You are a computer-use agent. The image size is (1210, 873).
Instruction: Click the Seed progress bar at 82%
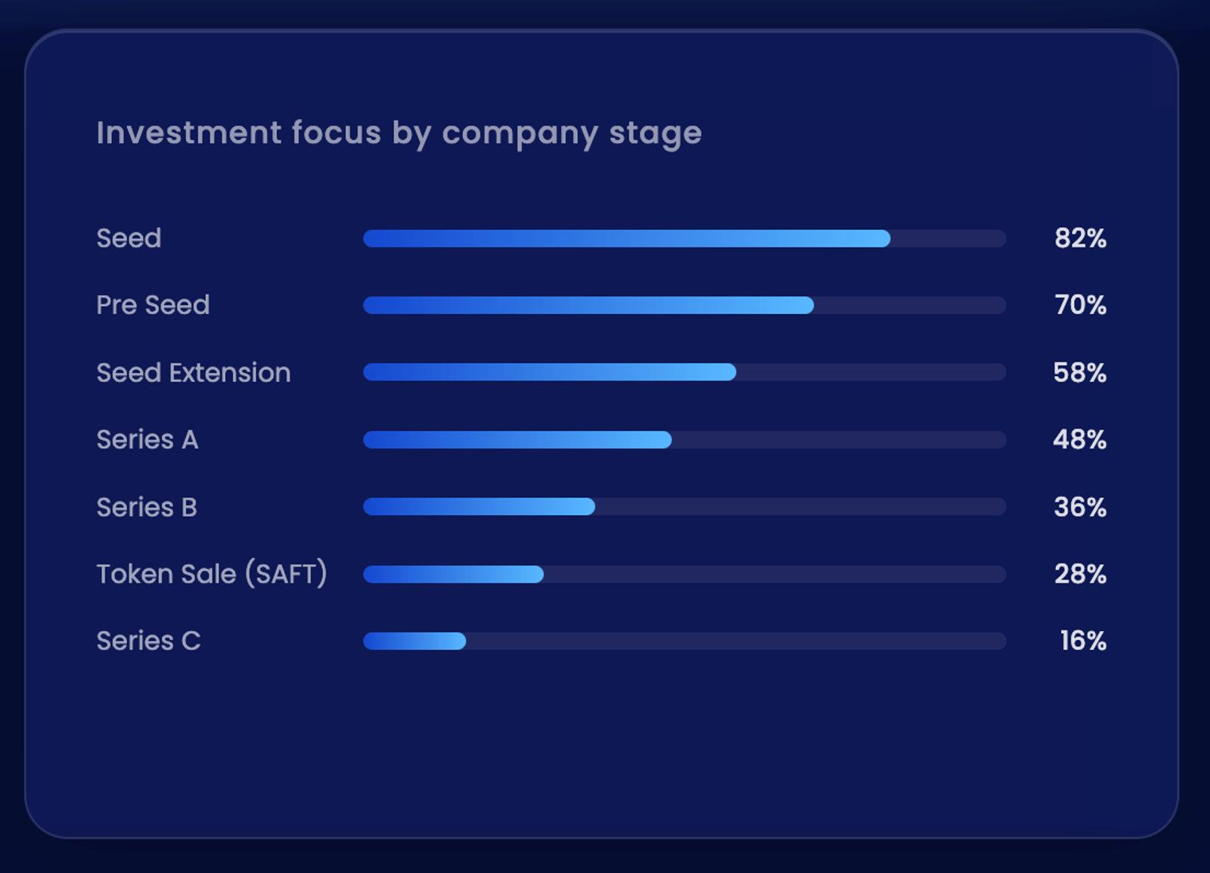tap(684, 238)
